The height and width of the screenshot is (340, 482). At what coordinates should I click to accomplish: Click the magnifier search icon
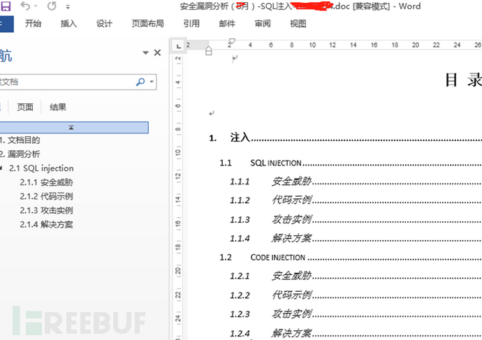140,82
